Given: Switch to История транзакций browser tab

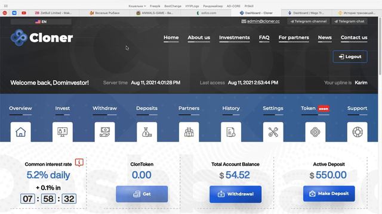Looking at the screenshot, I should coord(357,13).
